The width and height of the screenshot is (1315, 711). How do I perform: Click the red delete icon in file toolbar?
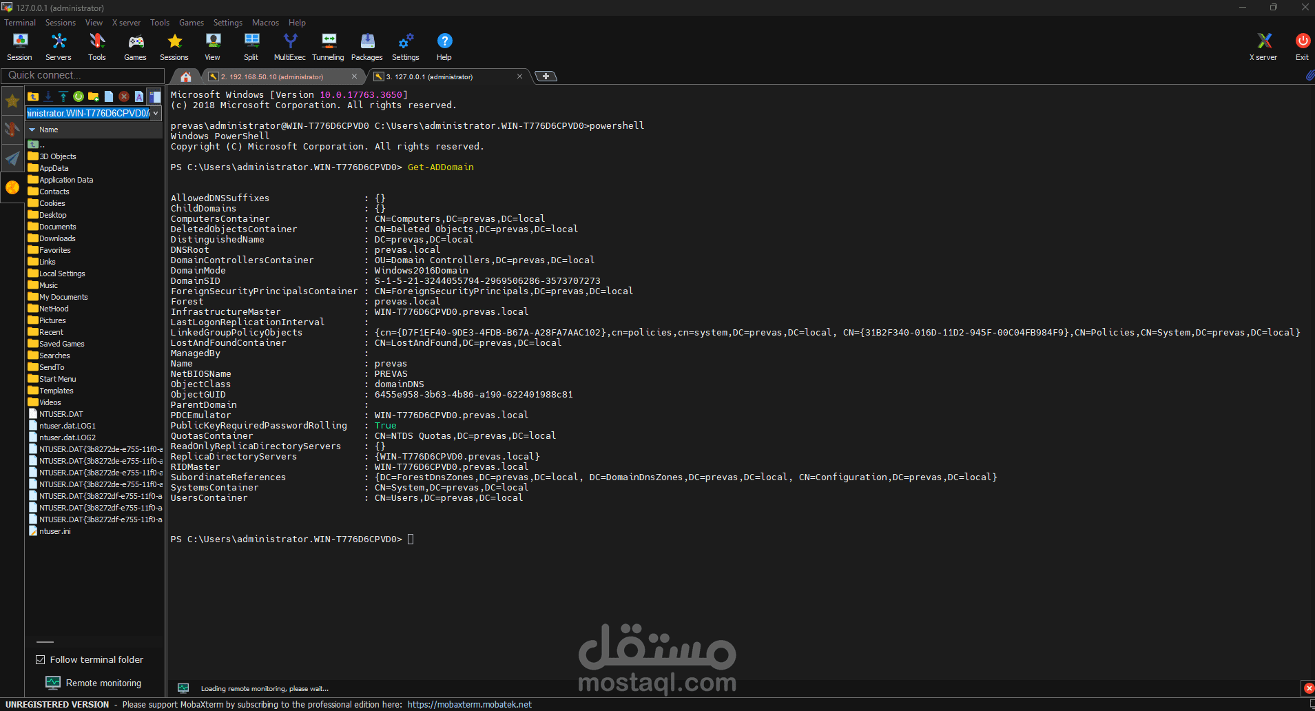[x=124, y=96]
